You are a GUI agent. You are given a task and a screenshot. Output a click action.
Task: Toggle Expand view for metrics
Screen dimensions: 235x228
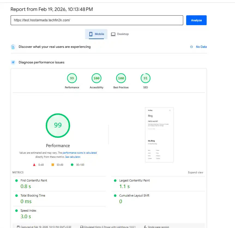(195, 173)
